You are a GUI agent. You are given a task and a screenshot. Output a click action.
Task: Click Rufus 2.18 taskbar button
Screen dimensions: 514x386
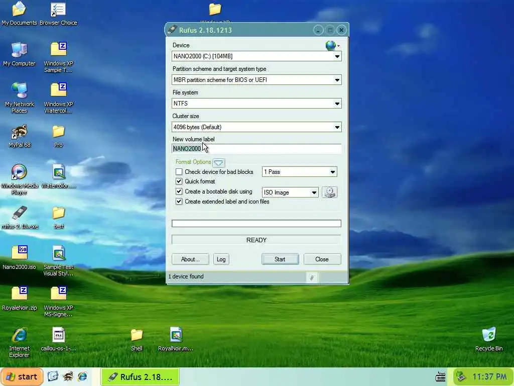(x=140, y=377)
